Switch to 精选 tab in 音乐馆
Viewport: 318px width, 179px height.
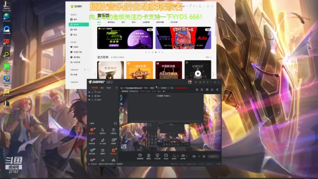point(99,22)
